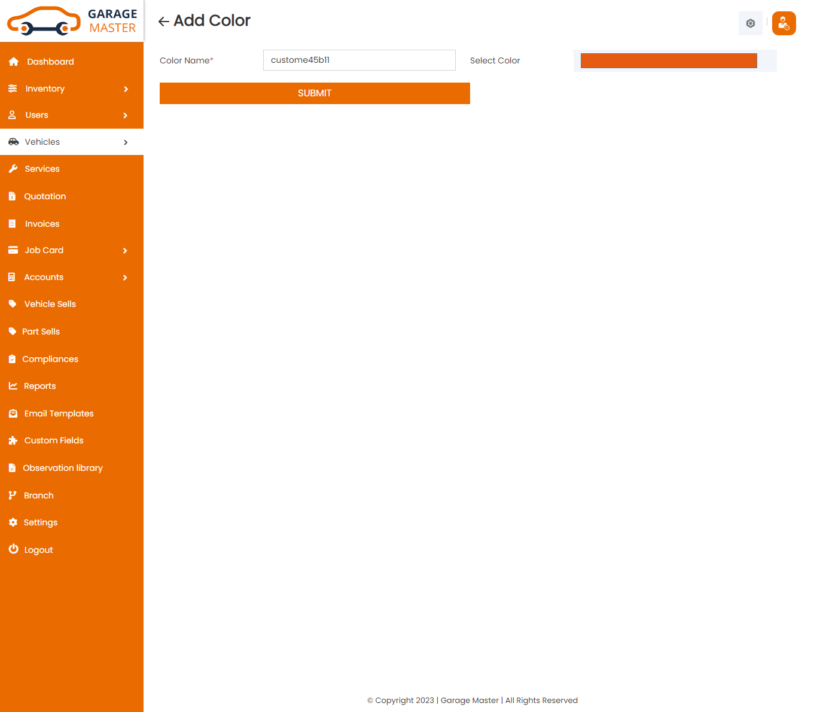This screenshot has height=712, width=817.
Task: Expand the Inventory submenu chevron
Action: click(126, 89)
